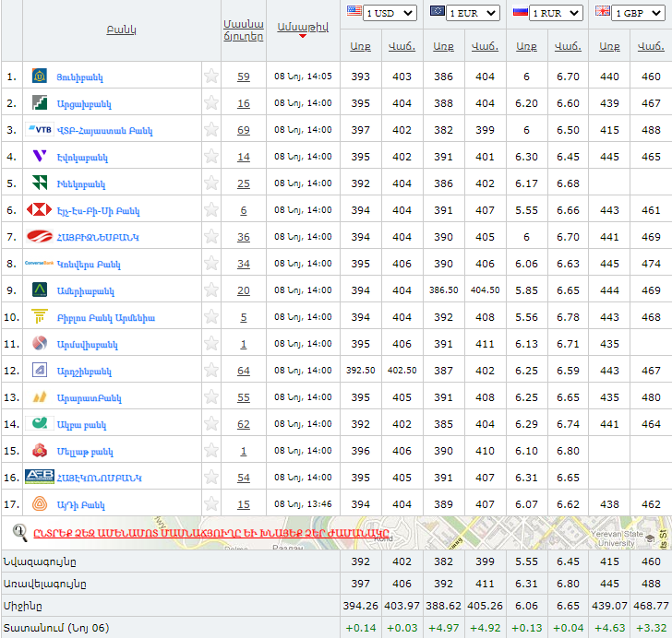The height and width of the screenshot is (638, 672).
Task: Click the US flag icon next to USD
Action: (354, 11)
